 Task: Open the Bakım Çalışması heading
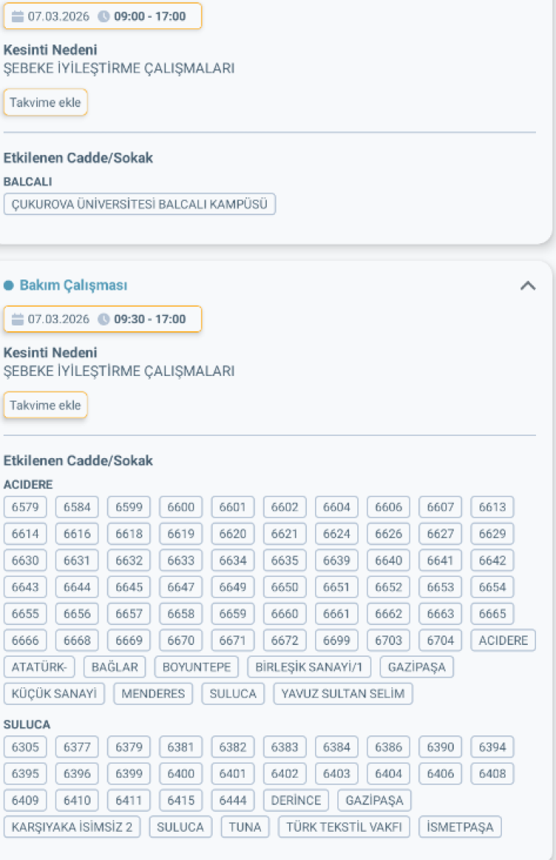(73, 285)
